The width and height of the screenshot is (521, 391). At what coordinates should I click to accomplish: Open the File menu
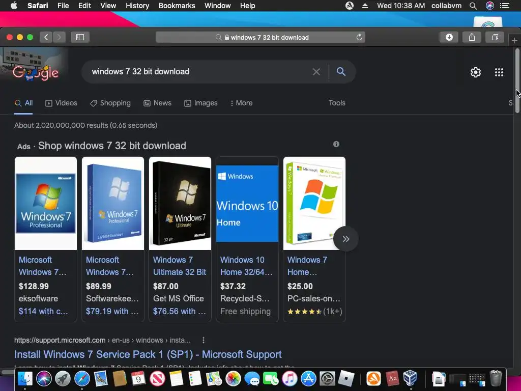(63, 6)
